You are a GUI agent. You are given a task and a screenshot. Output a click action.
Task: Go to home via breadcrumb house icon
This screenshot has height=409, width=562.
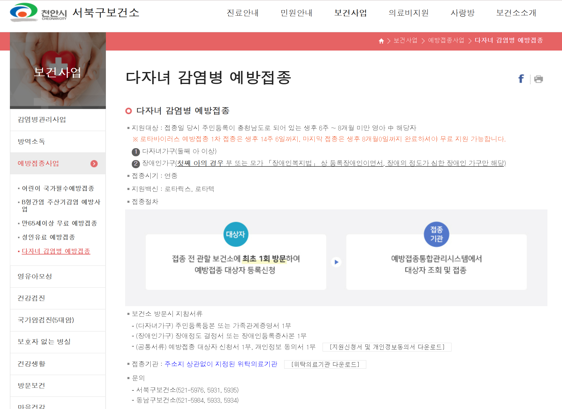(381, 41)
